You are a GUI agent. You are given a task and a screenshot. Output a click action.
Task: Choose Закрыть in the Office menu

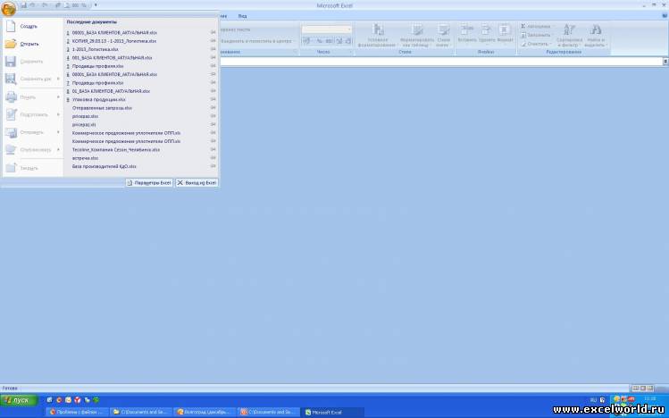29,168
